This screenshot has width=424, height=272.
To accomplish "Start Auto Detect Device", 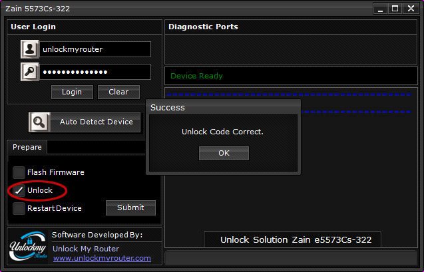I will pos(95,122).
